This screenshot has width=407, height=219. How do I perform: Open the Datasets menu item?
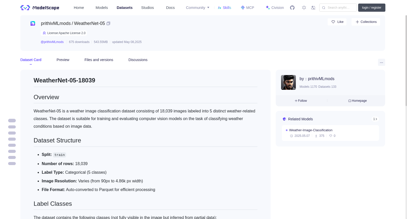[x=125, y=8]
